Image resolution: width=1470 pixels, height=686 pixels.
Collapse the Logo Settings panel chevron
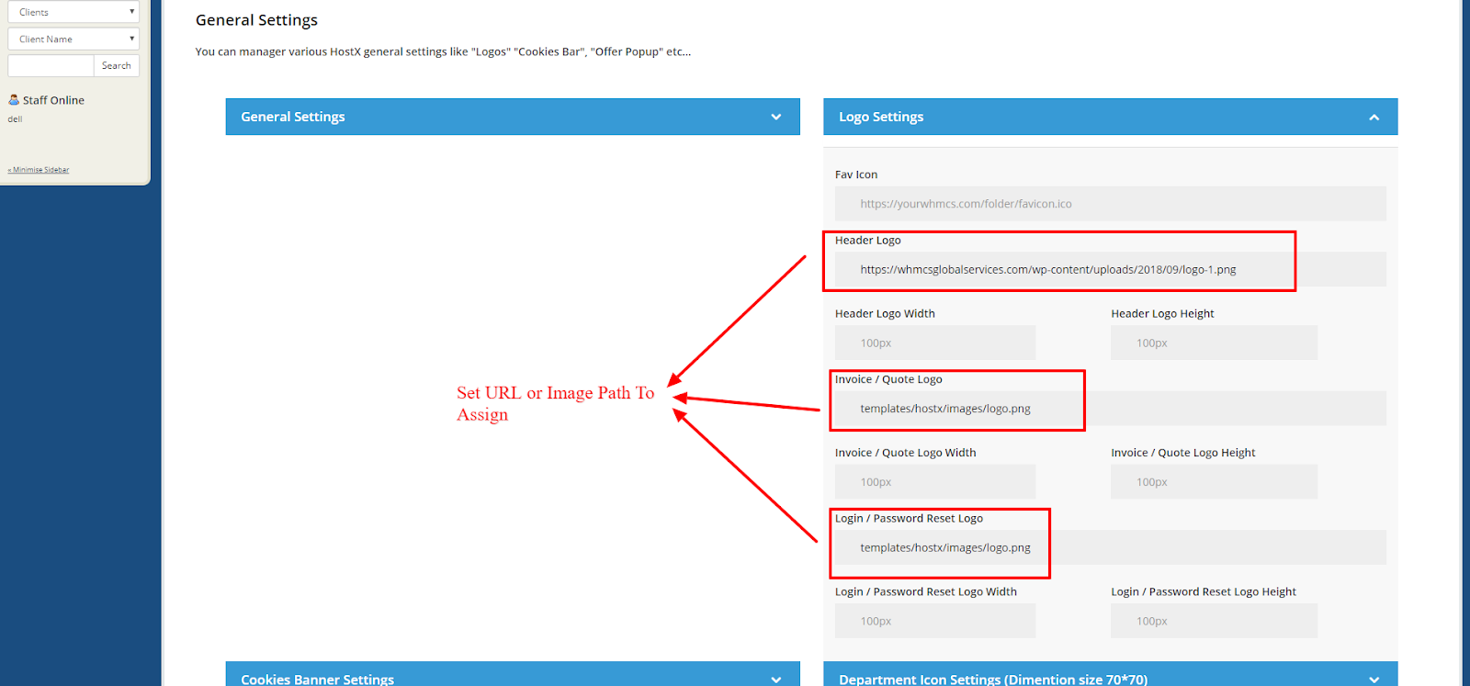[x=1374, y=118]
